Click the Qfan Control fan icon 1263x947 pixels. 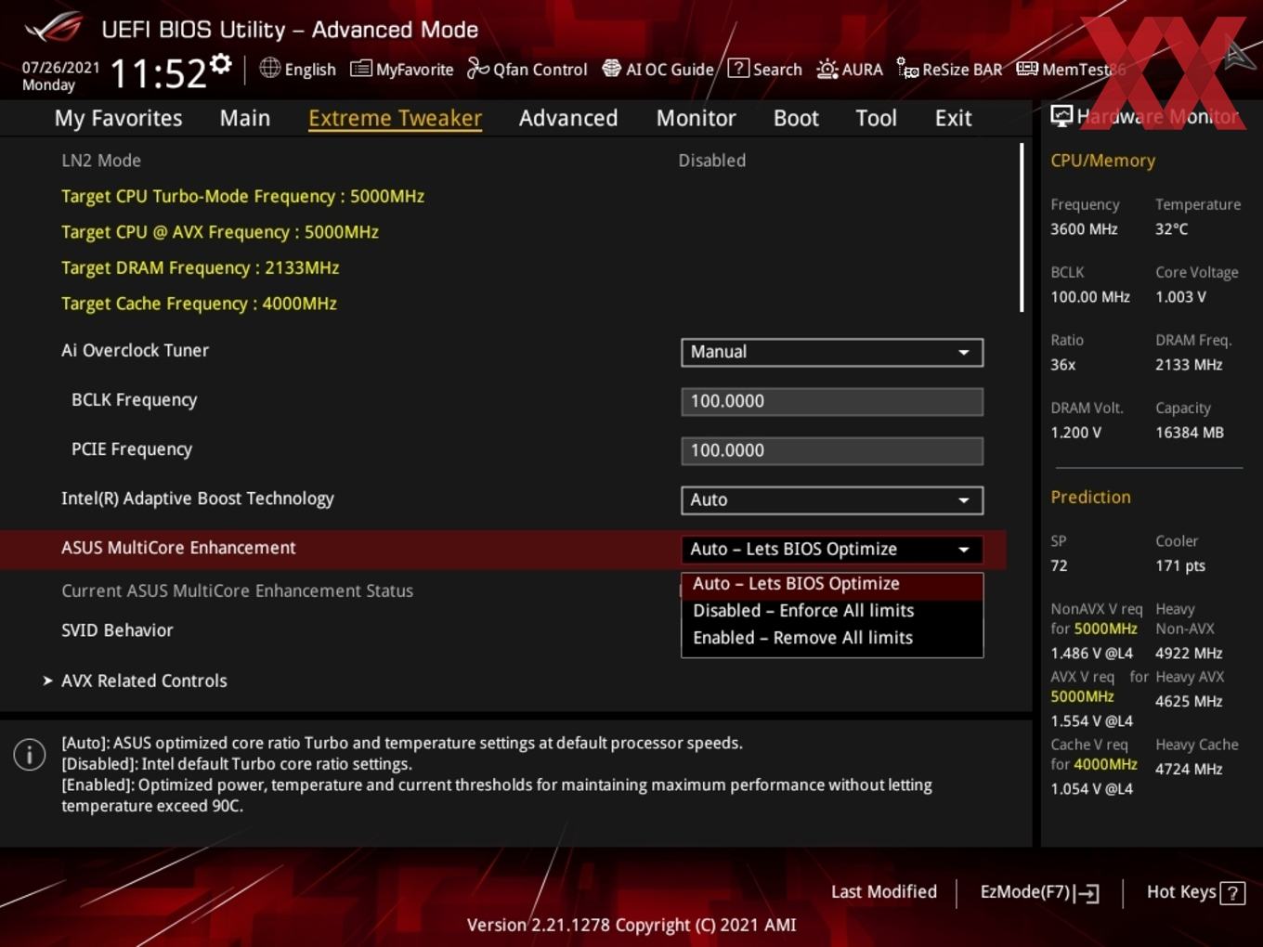(x=477, y=68)
